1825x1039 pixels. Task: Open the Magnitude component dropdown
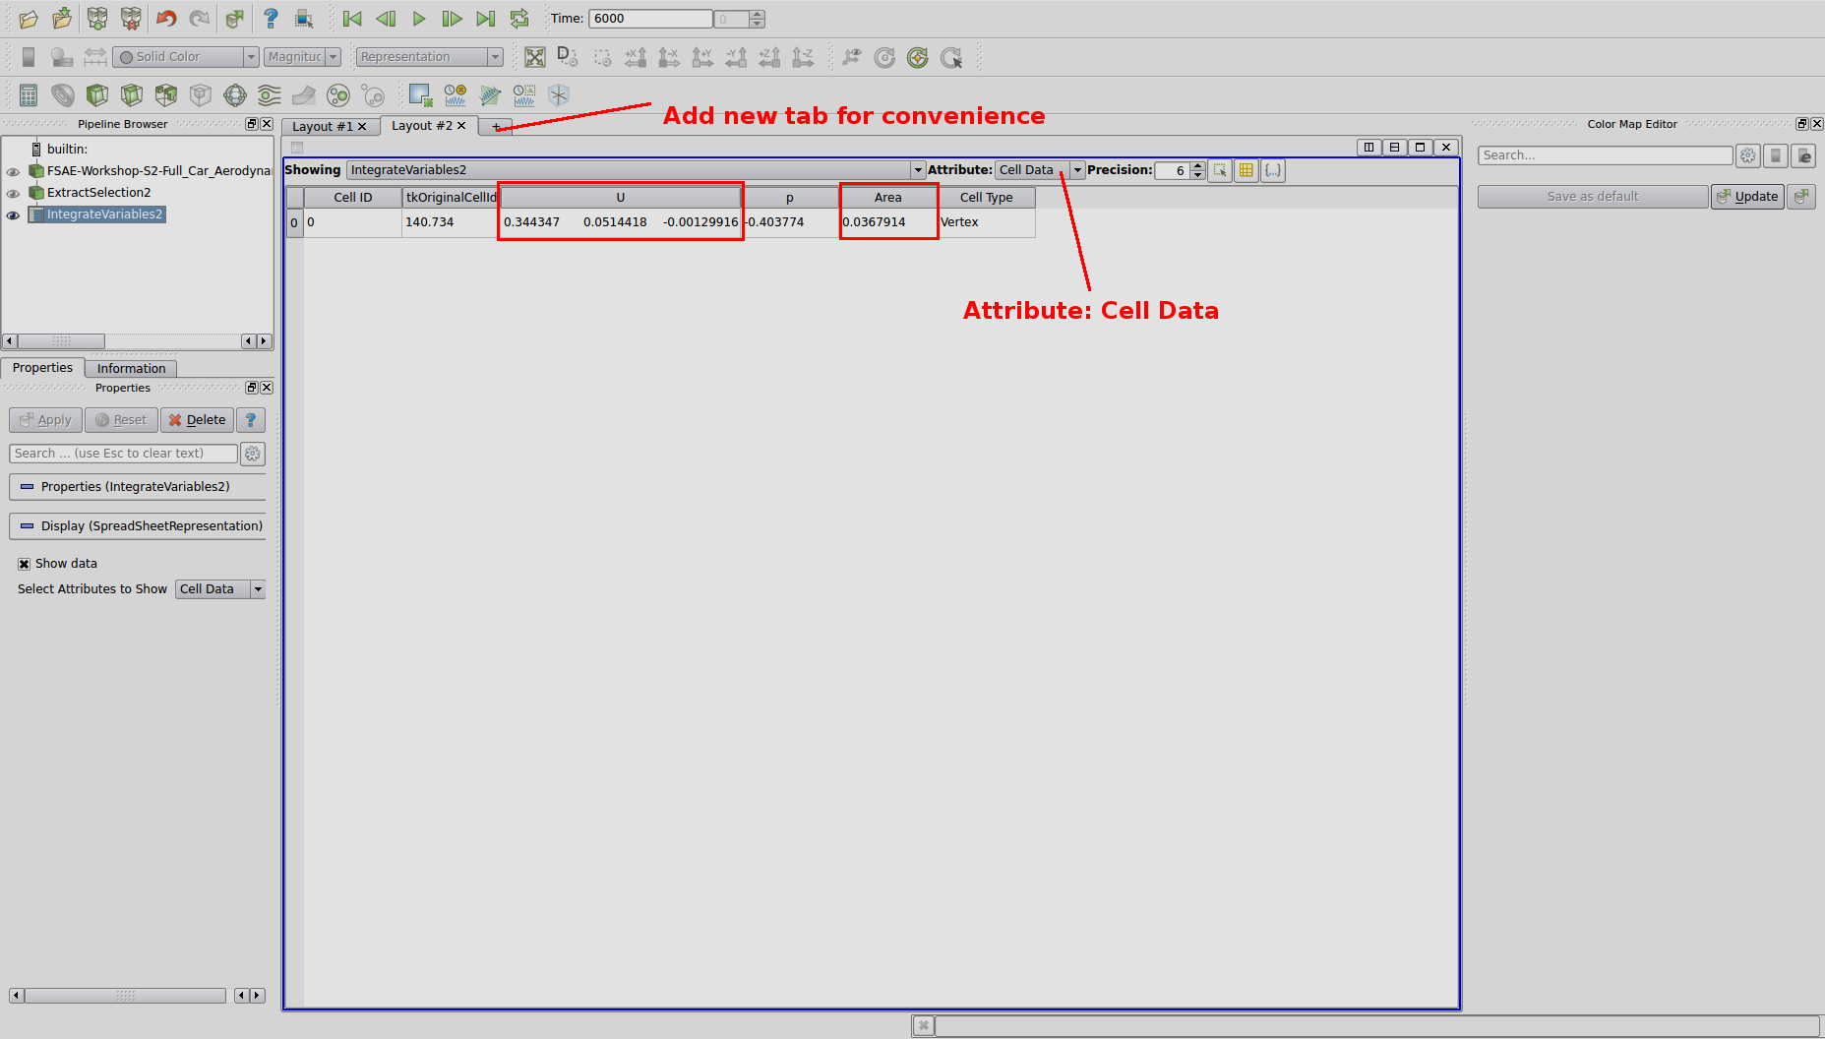pyautogui.click(x=302, y=57)
